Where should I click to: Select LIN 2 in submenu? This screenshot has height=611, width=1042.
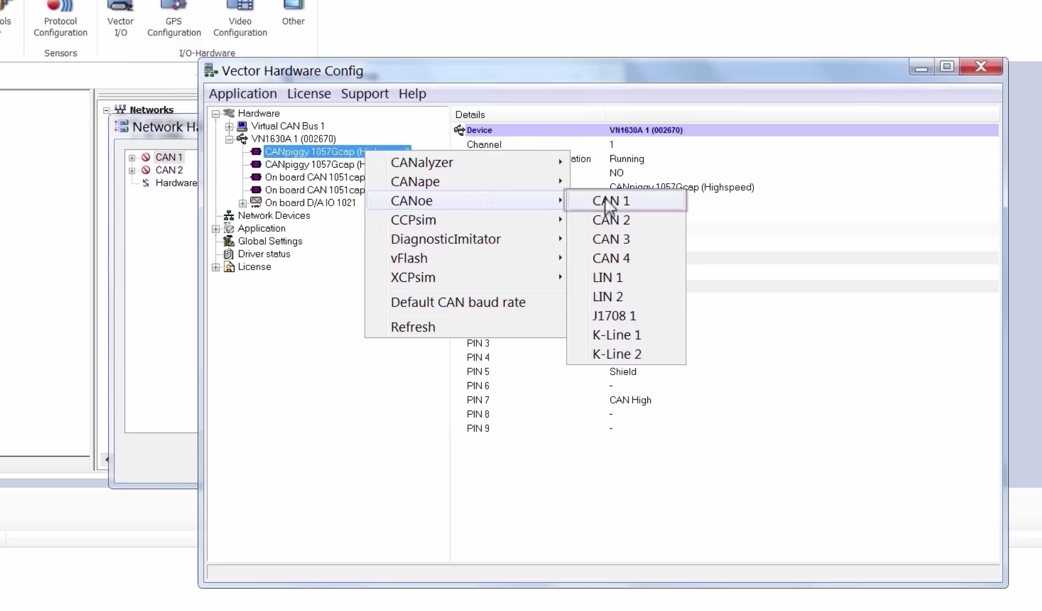click(x=626, y=297)
